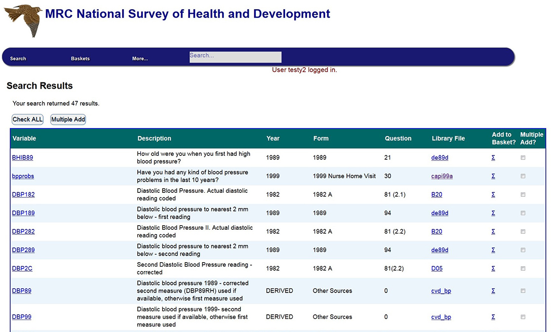Click the Check ALL button
The image size is (557, 332).
click(x=28, y=119)
